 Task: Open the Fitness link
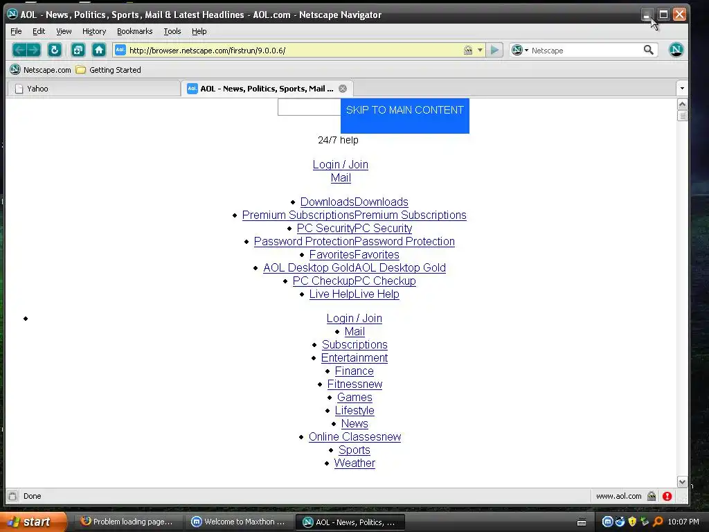click(354, 384)
